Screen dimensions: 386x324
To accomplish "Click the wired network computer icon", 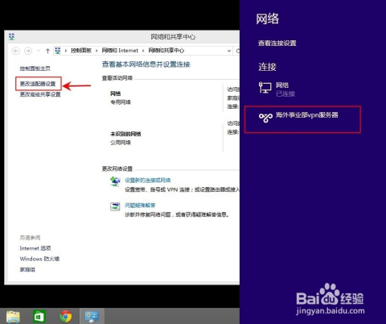I will pyautogui.click(x=265, y=88).
